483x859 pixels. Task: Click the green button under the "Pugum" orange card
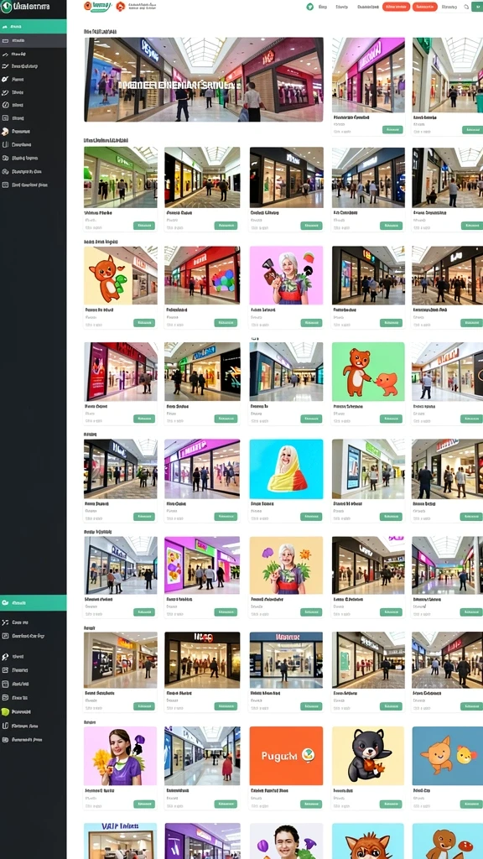pos(311,804)
